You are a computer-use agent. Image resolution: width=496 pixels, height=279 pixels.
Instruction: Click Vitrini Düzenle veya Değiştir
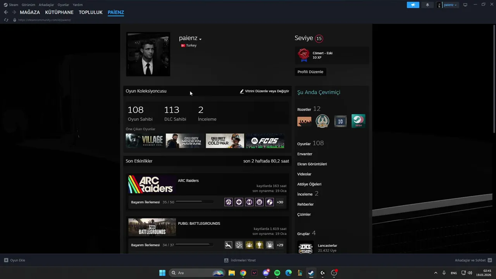point(265,91)
